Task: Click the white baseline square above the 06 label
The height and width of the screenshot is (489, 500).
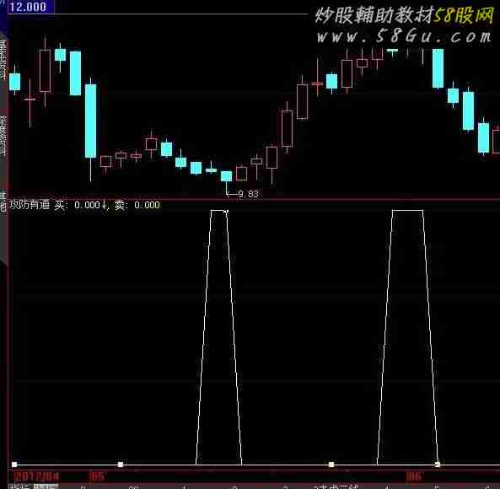Action: coord(438,465)
